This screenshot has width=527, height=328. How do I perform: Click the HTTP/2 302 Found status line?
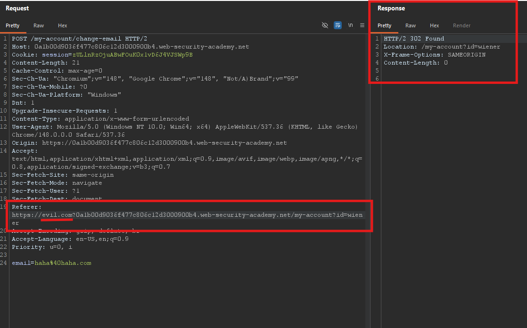tap(414, 39)
